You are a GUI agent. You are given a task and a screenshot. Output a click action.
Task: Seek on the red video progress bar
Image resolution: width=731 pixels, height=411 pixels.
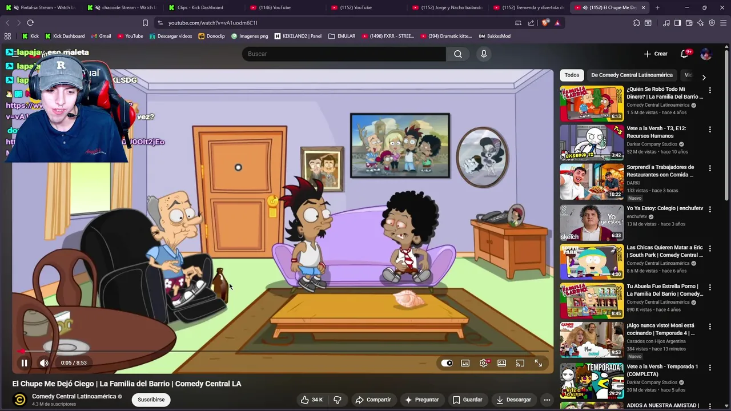(283, 351)
